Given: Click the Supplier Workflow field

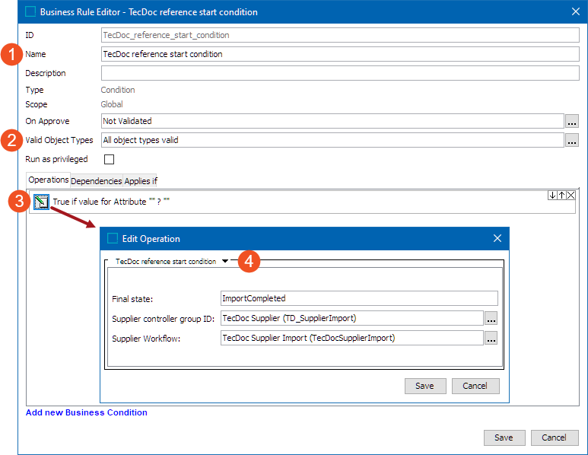Looking at the screenshot, I should click(x=352, y=338).
